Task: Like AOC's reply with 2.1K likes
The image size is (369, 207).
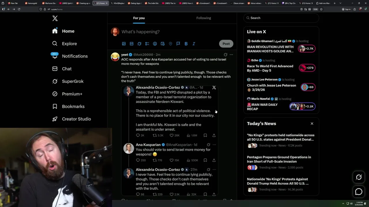Action: tap(174, 194)
